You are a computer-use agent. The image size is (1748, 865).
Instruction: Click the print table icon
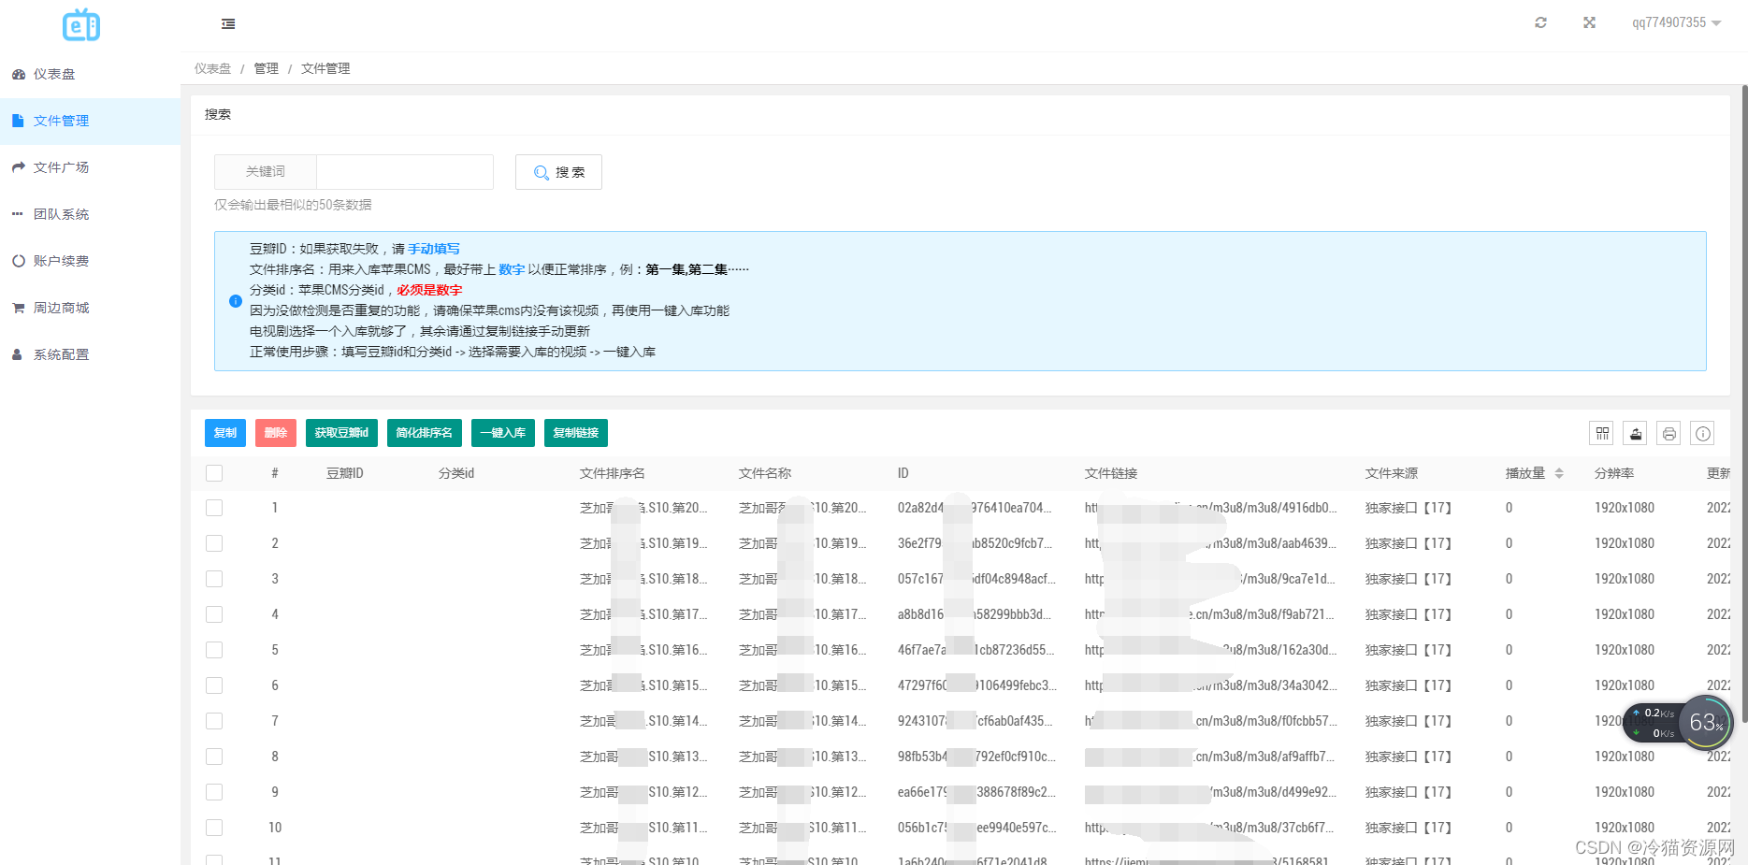(x=1669, y=433)
